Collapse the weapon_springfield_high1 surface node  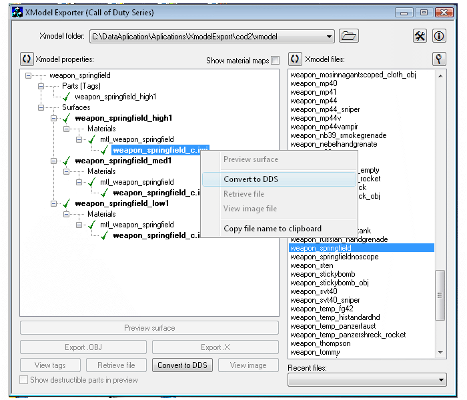[53, 118]
